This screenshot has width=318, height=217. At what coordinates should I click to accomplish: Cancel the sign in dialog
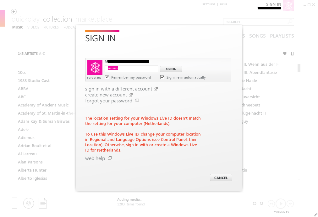click(x=221, y=178)
